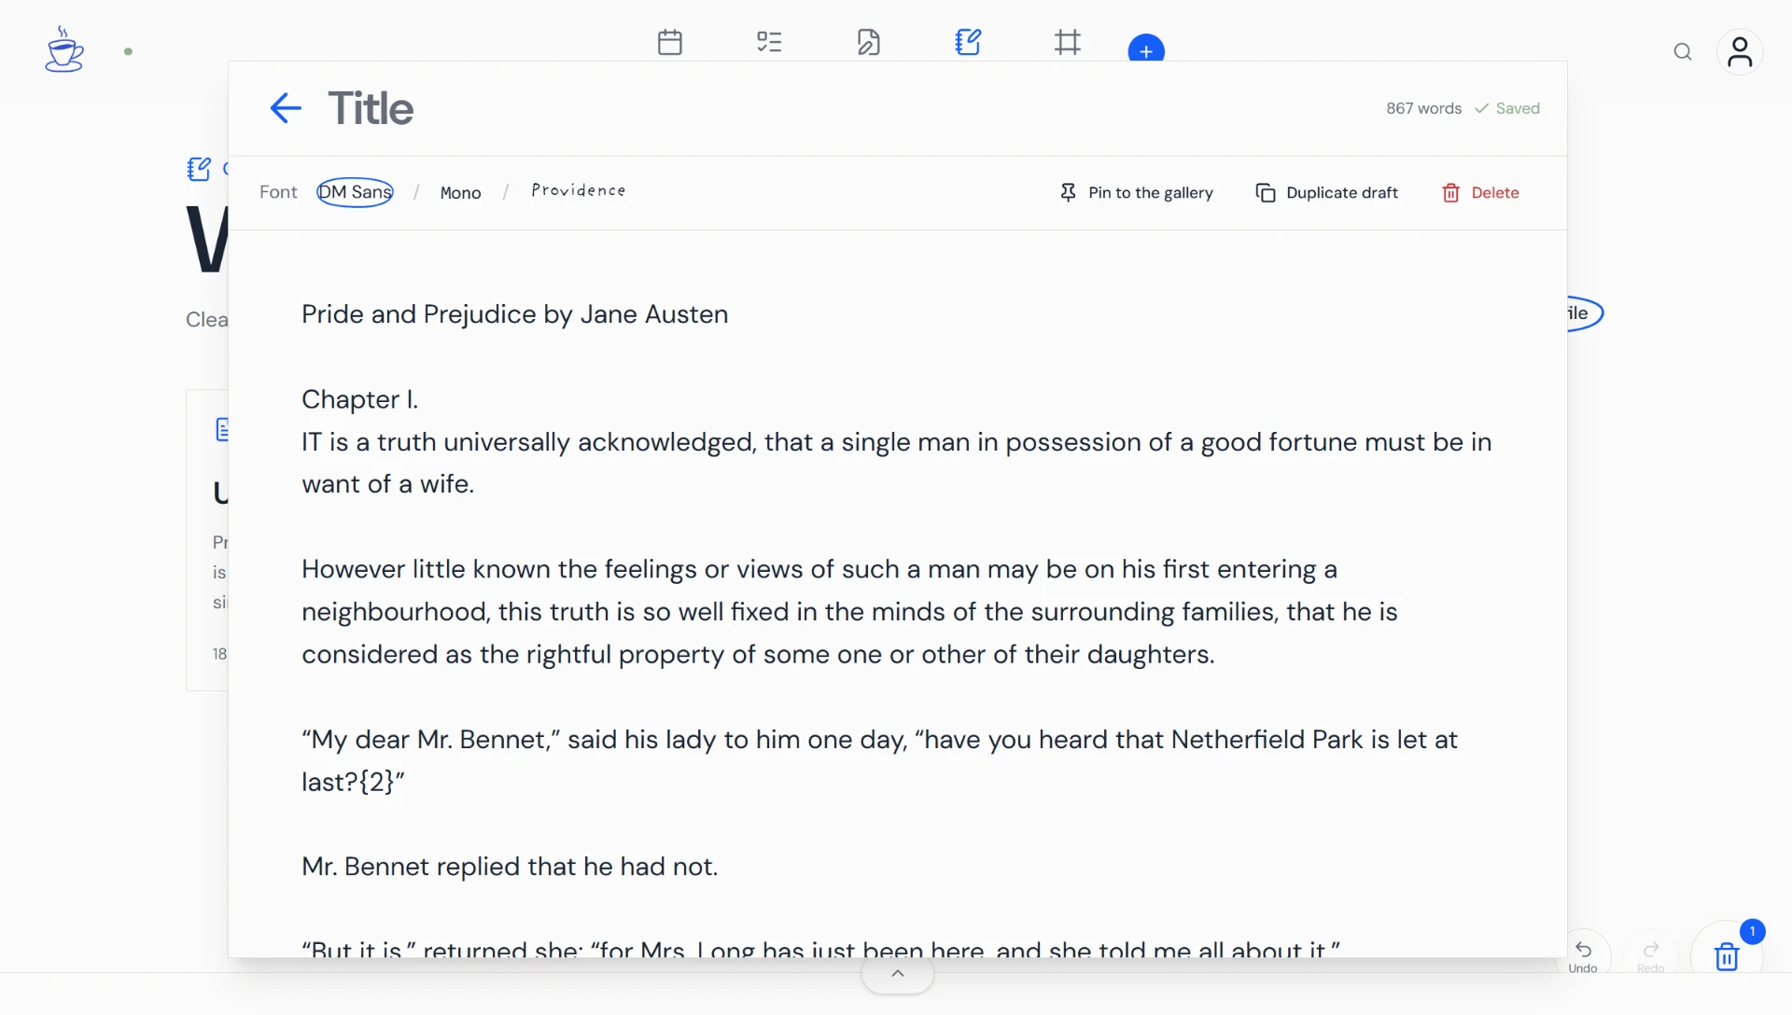Viewport: 1792px width, 1015px height.
Task: Select the Providence font
Action: tap(579, 190)
